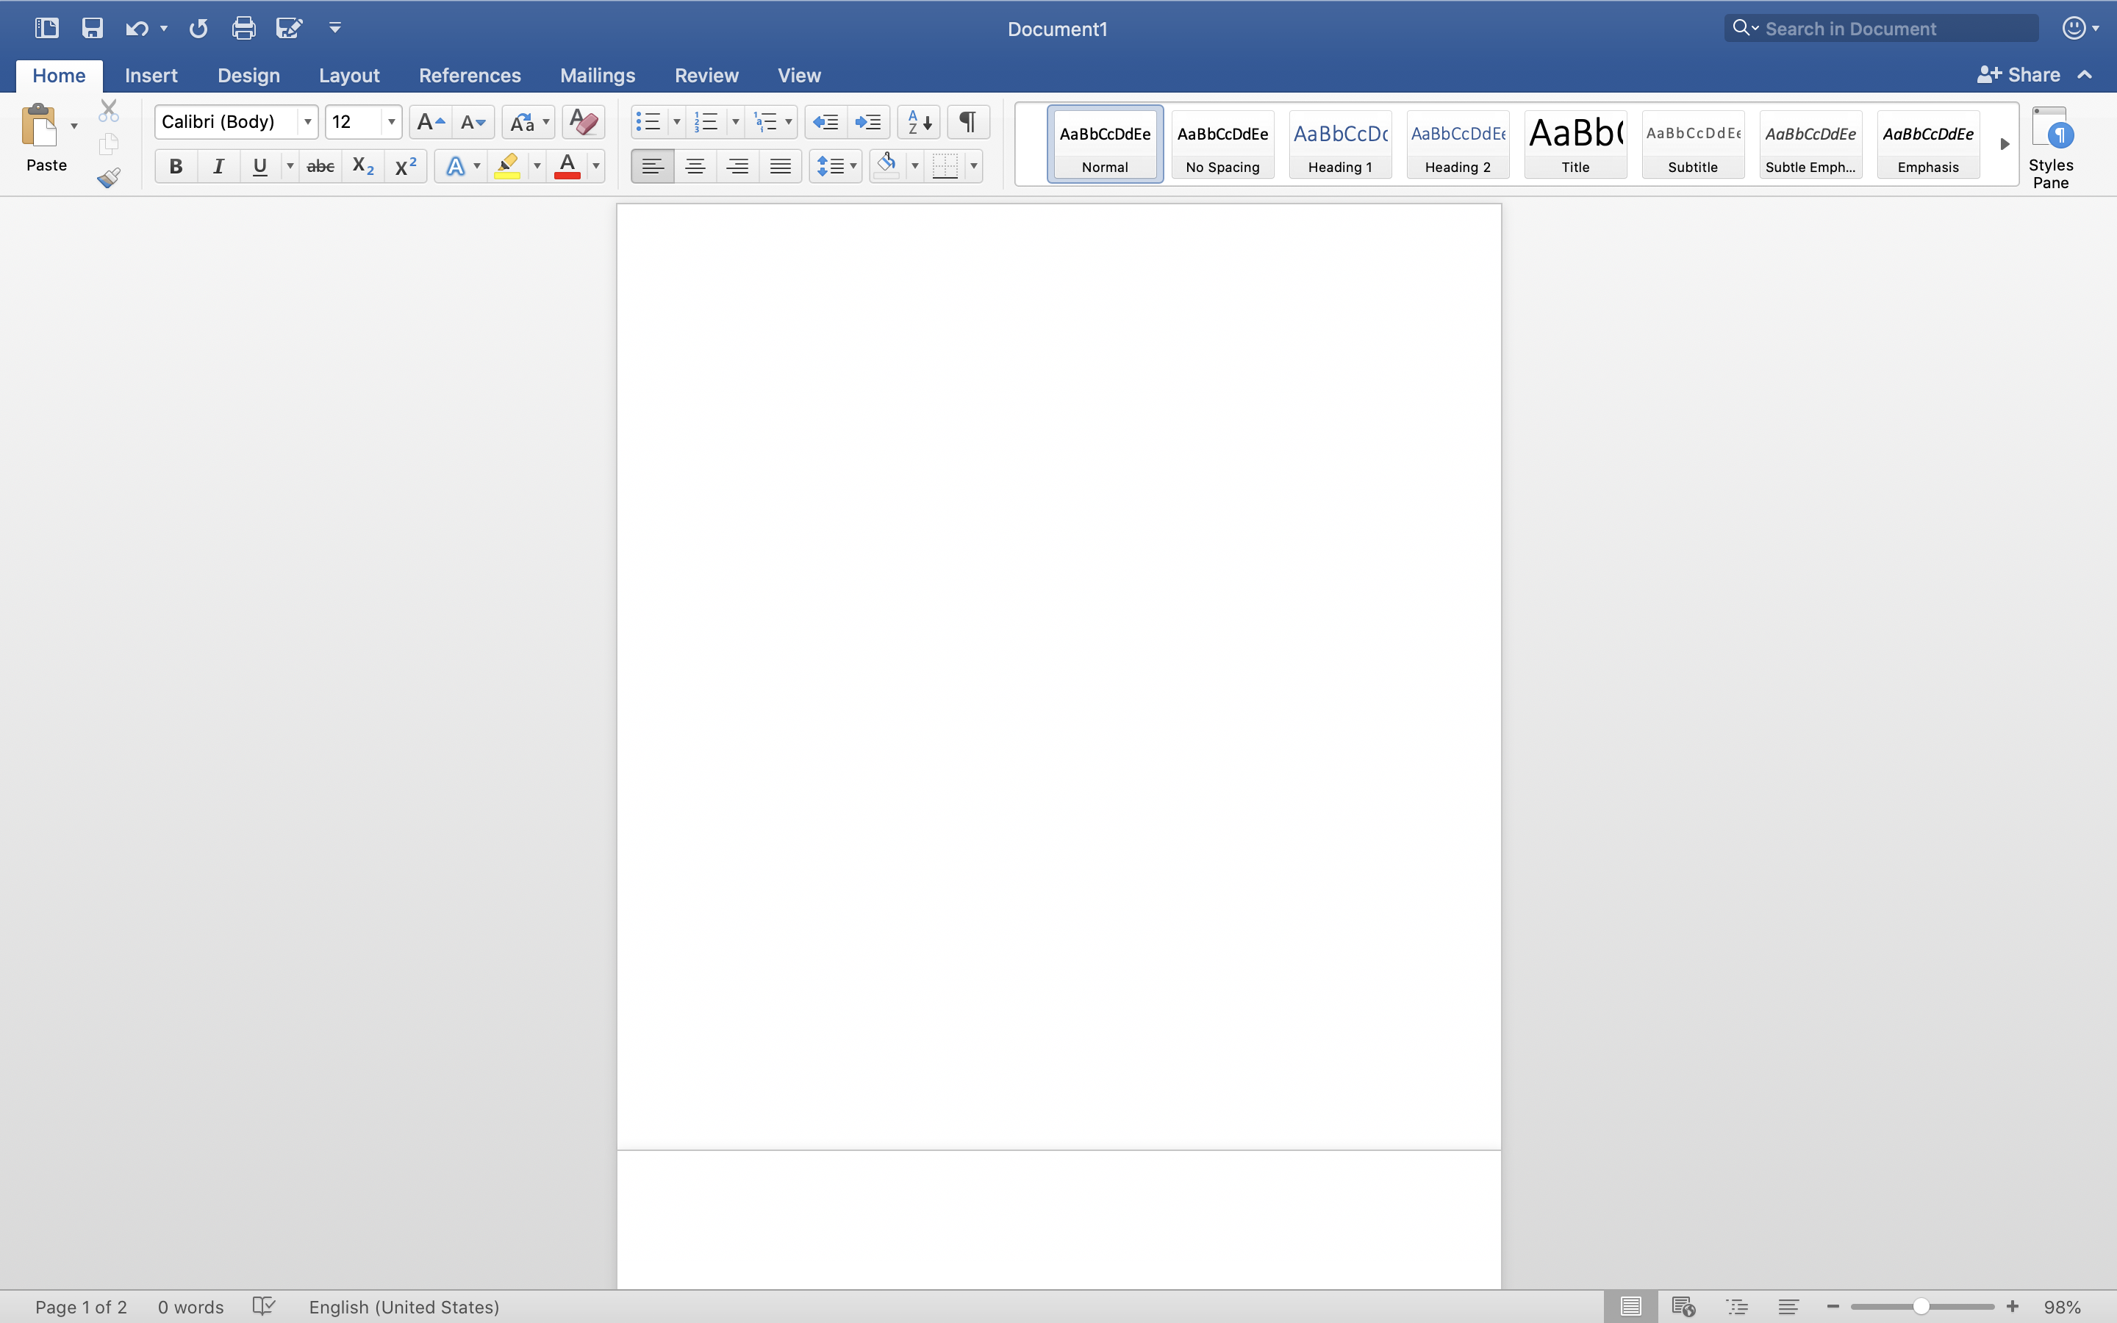Click the Share button
The height and width of the screenshot is (1323, 2117).
click(2019, 75)
